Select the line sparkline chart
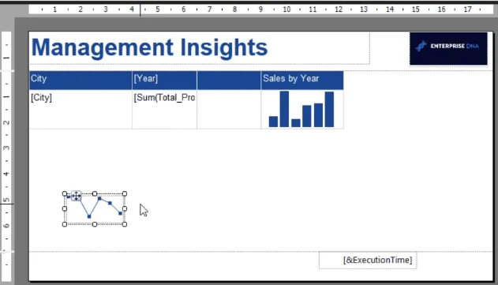 (x=95, y=209)
